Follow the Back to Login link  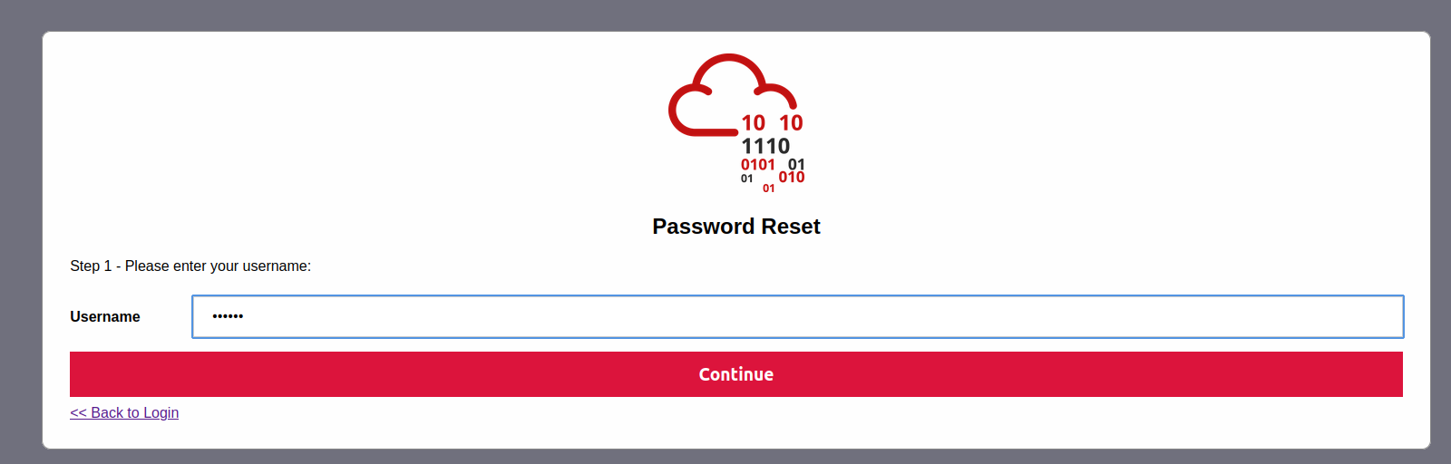click(x=124, y=412)
